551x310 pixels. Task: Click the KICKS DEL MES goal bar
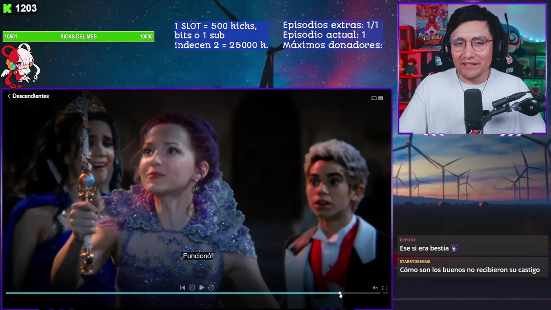pos(78,37)
